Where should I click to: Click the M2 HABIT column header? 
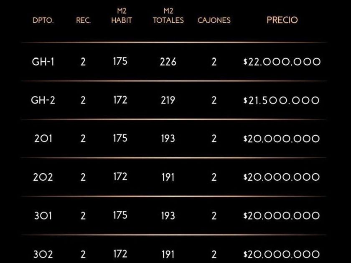121,16
